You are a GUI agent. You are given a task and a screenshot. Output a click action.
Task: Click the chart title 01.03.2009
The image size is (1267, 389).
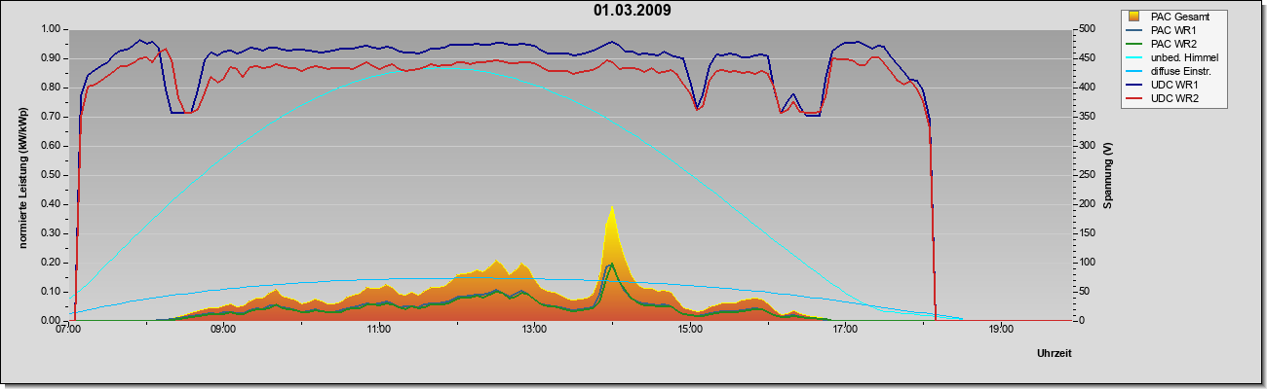pos(632,11)
